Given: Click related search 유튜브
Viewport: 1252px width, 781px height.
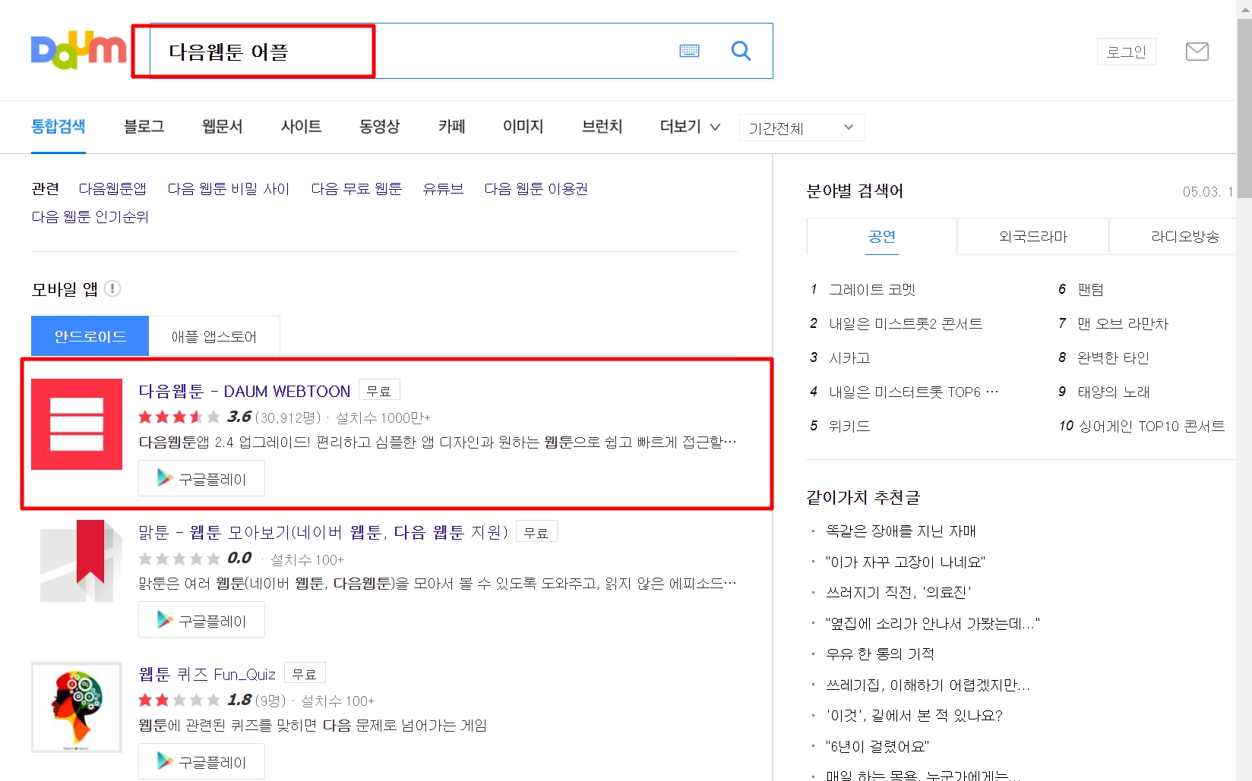Looking at the screenshot, I should pyautogui.click(x=443, y=188).
